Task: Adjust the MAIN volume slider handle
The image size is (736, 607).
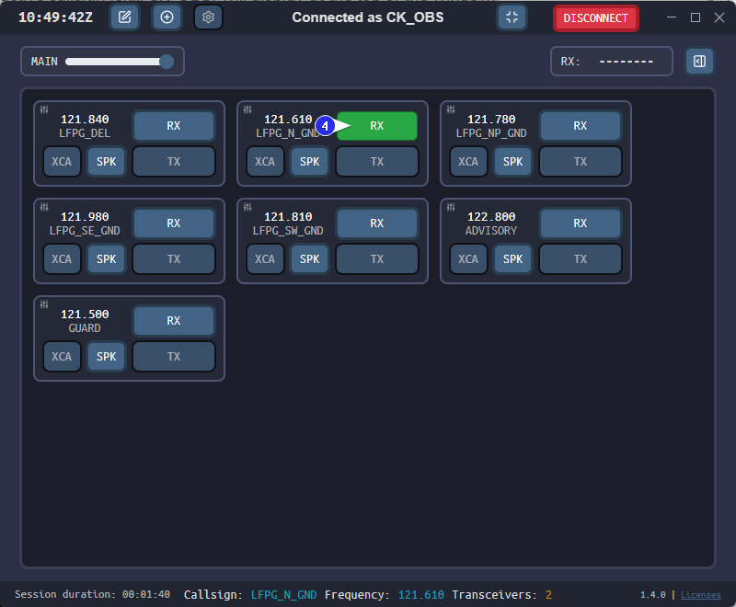Action: click(x=167, y=62)
